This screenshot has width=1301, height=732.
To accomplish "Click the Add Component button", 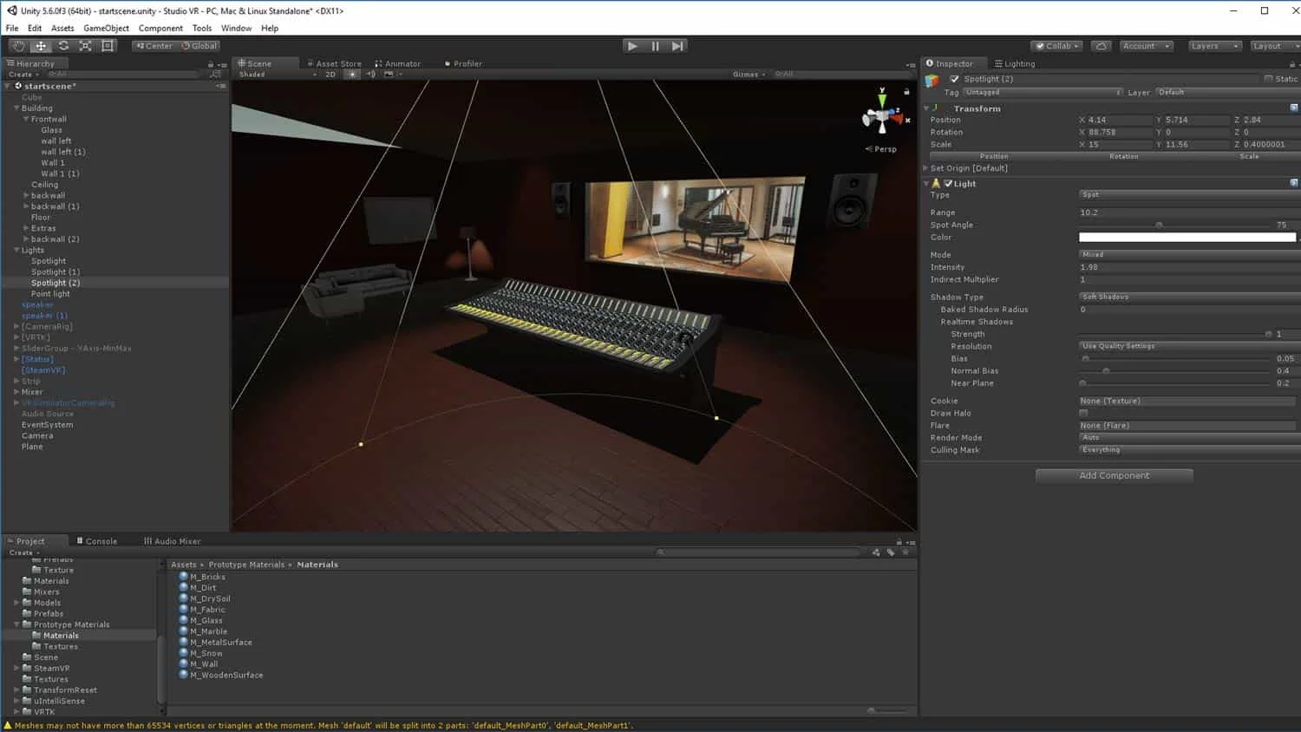I will tap(1114, 475).
